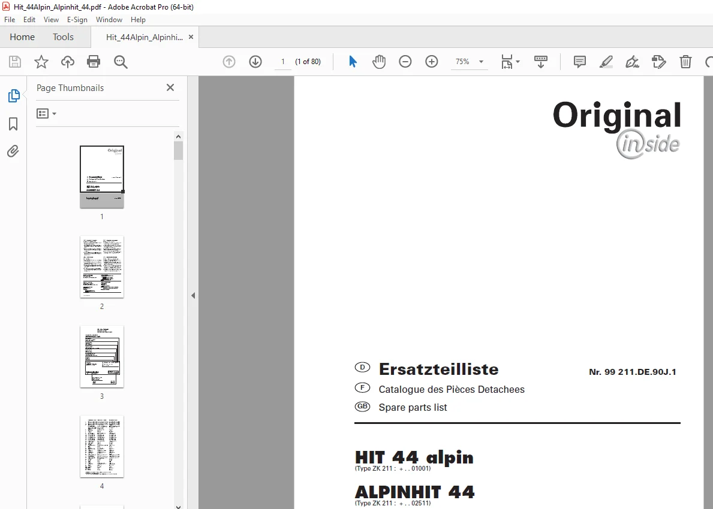Image resolution: width=713 pixels, height=509 pixels.
Task: Print the document with printer icon
Action: (94, 62)
